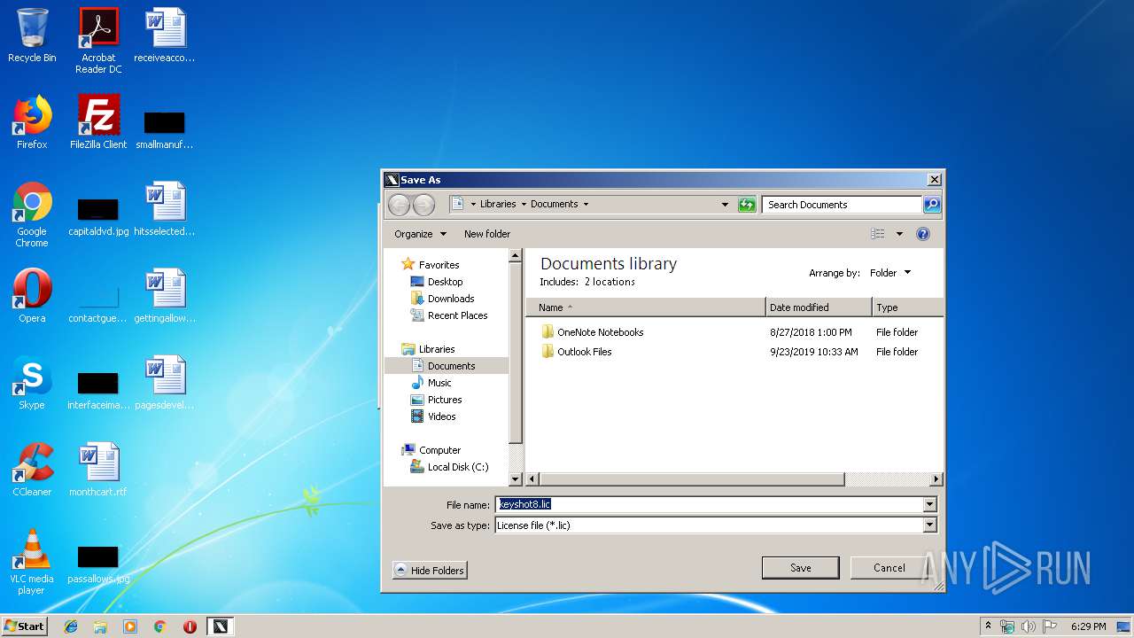Launch Firefox from desktop
Viewport: 1134px width, 638px height.
(x=32, y=123)
